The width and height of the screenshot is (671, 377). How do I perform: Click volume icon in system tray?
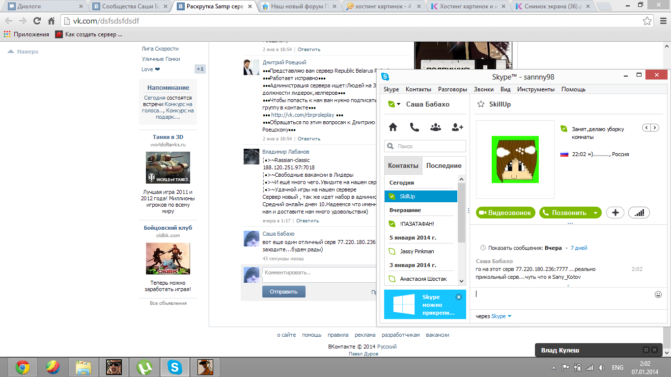pyautogui.click(x=601, y=367)
